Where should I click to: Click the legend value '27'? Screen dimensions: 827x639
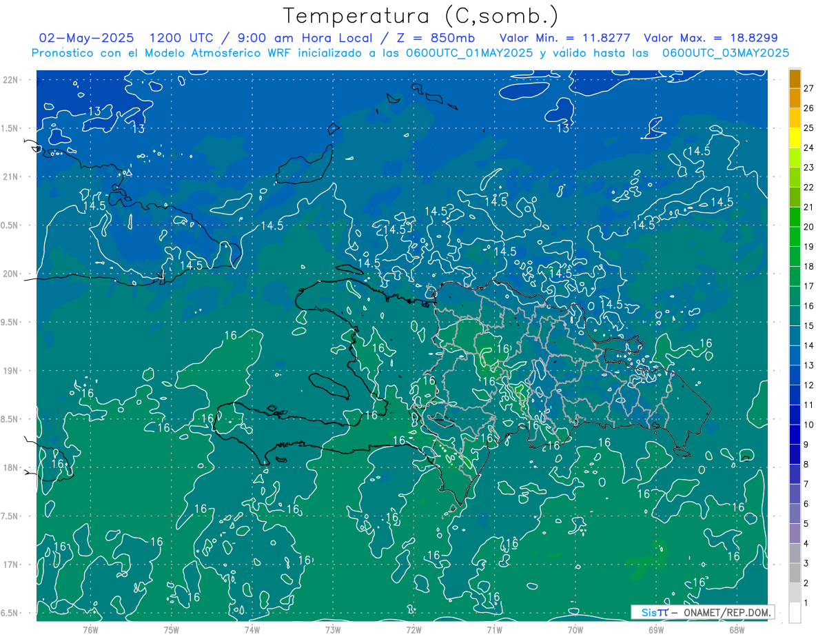808,89
